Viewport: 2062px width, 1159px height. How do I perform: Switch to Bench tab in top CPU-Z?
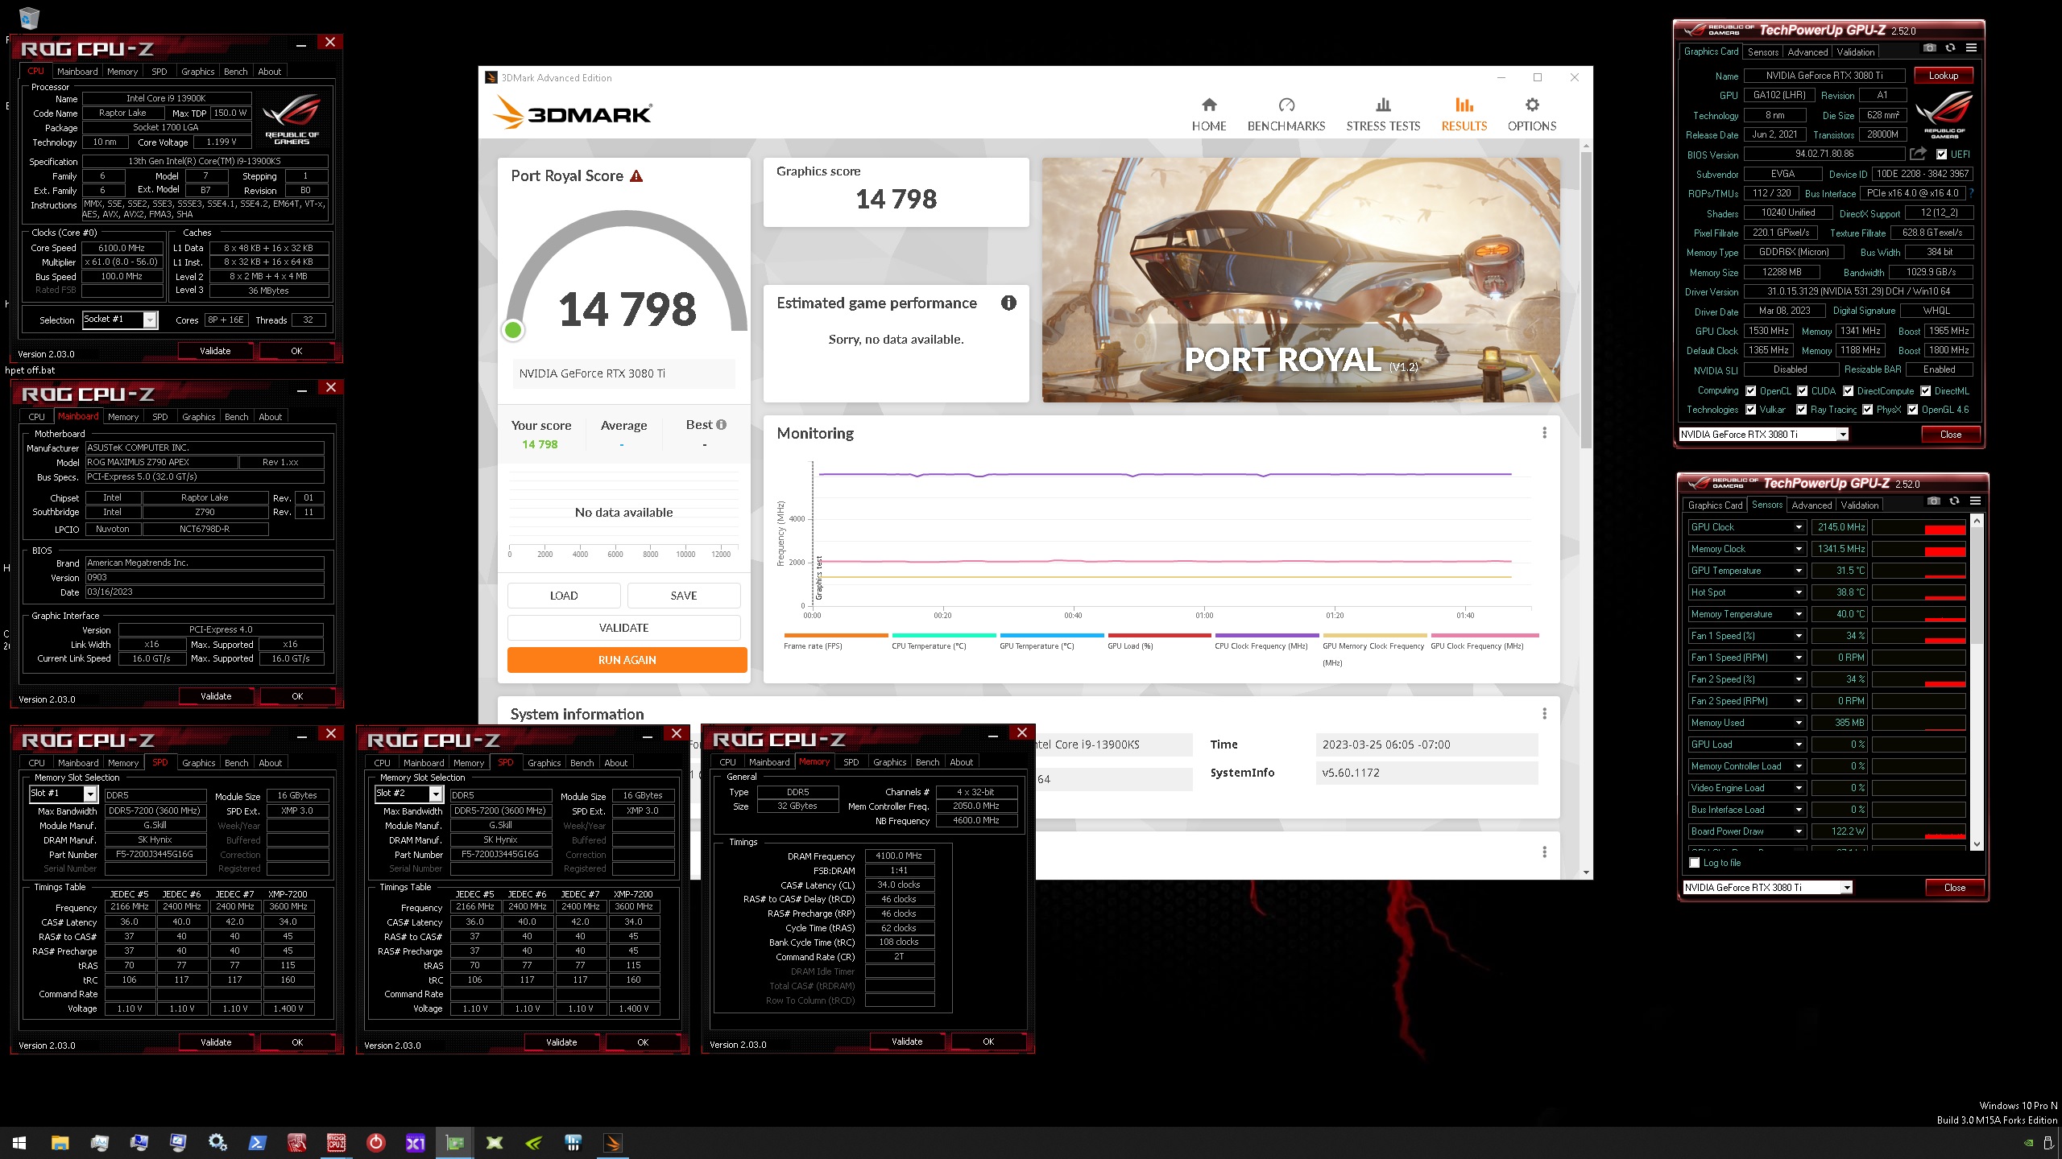click(x=236, y=72)
